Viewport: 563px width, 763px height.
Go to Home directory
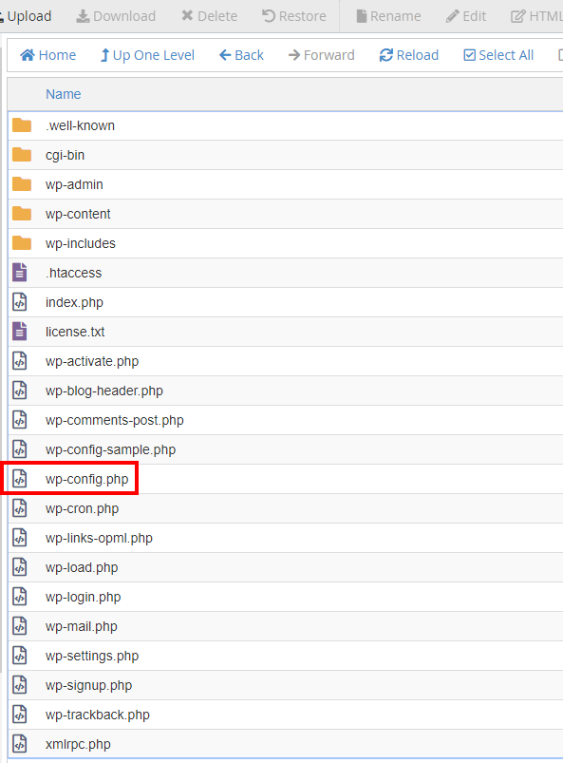click(47, 55)
